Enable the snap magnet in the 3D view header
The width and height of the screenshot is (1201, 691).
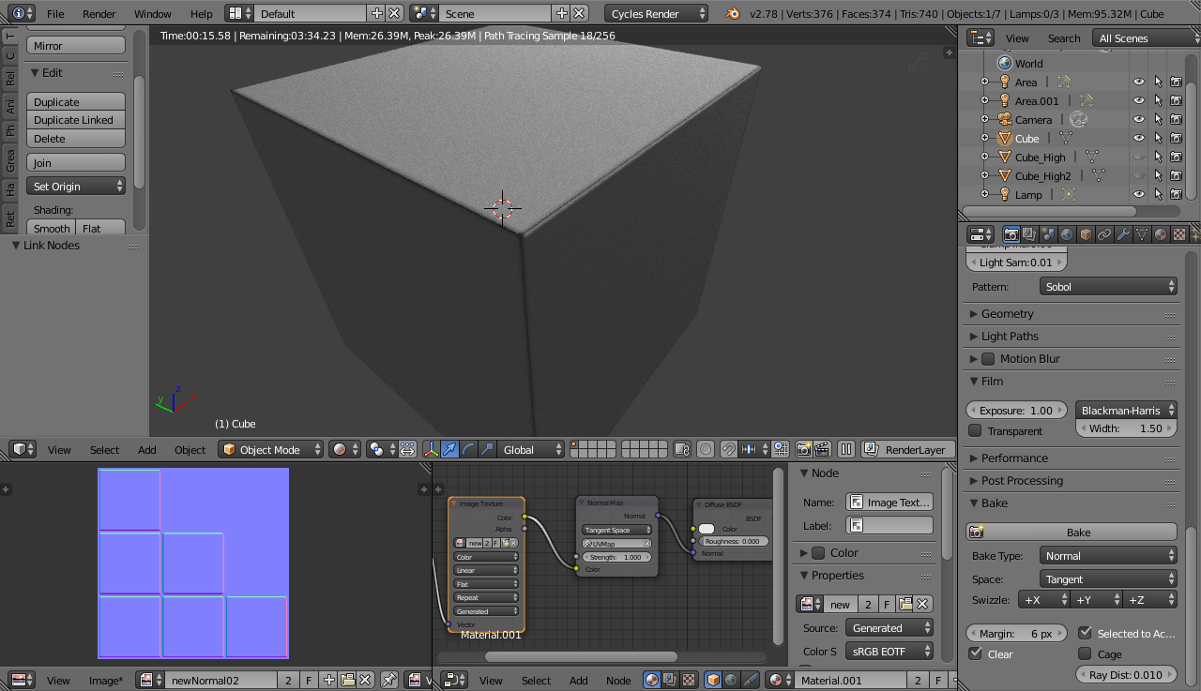727,450
